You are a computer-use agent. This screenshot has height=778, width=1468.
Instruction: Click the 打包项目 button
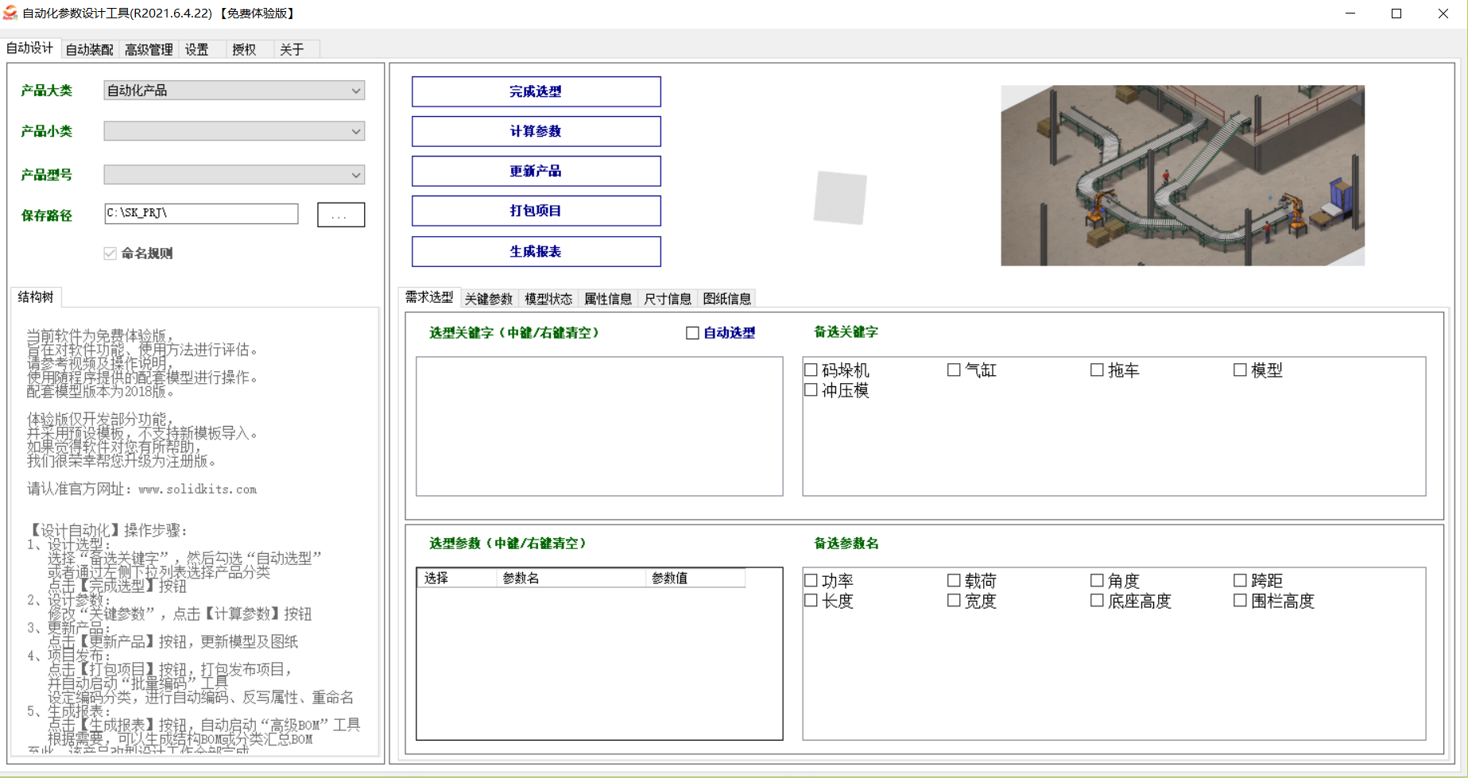tap(536, 211)
